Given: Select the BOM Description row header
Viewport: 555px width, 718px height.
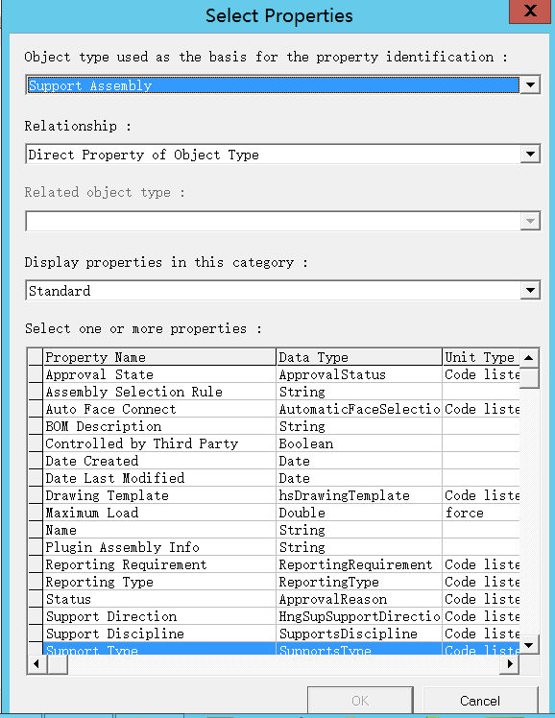Looking at the screenshot, I should [36, 426].
